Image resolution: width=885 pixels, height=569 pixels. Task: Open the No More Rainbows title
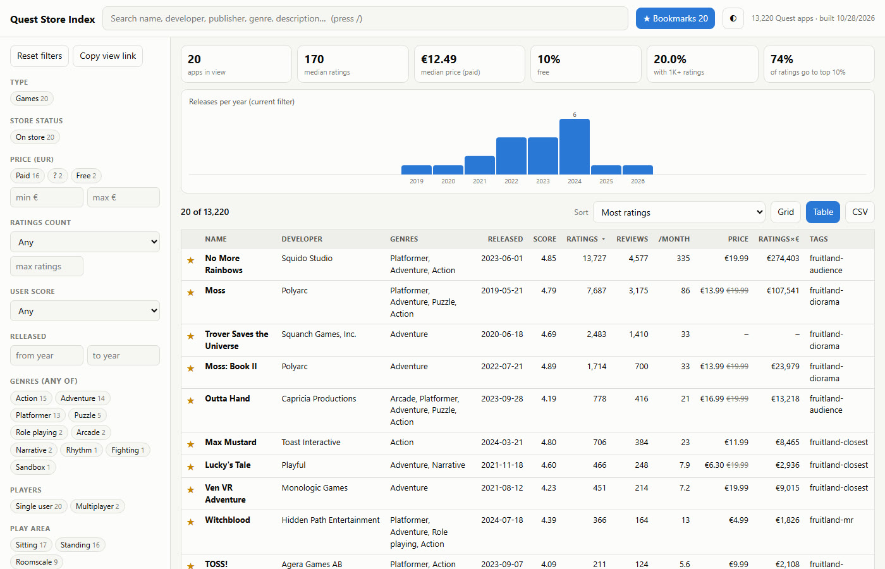coord(224,264)
